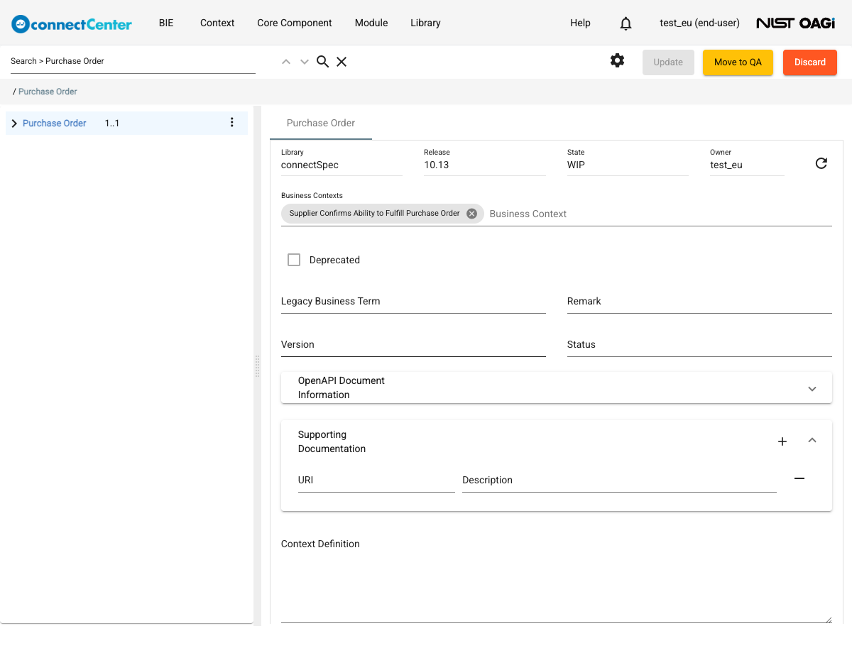This screenshot has width=852, height=648.
Task: Click the connectSpec library value
Action: click(310, 165)
